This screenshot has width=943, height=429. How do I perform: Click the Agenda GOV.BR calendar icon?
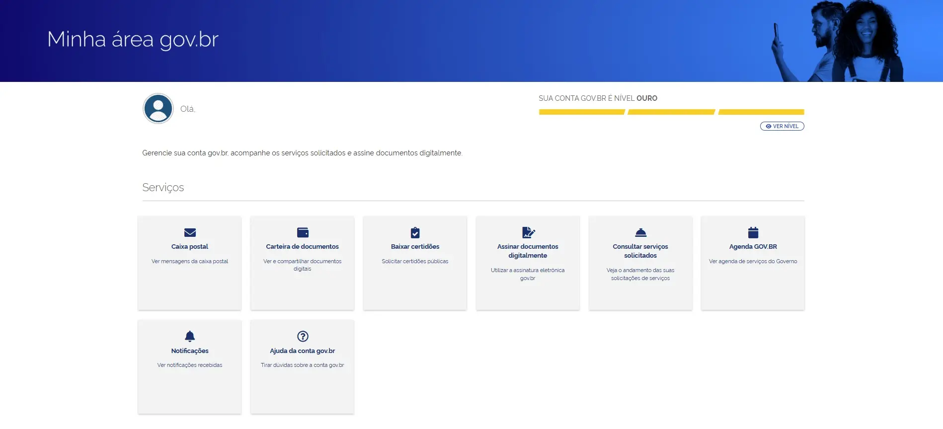(x=753, y=232)
